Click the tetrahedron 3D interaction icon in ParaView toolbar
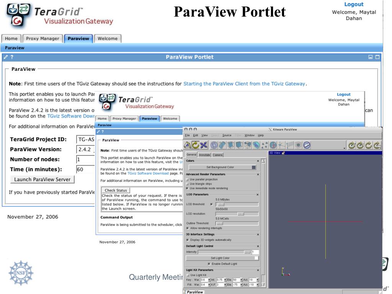The image size is (392, 294). point(188,145)
